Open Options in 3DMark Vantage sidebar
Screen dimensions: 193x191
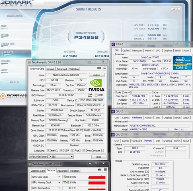[5, 35]
